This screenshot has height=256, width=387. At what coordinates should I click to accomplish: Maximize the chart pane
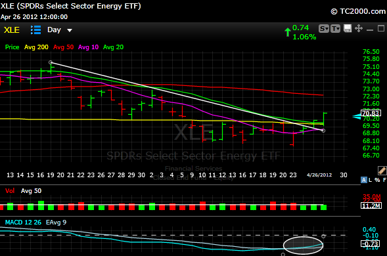tap(381, 28)
